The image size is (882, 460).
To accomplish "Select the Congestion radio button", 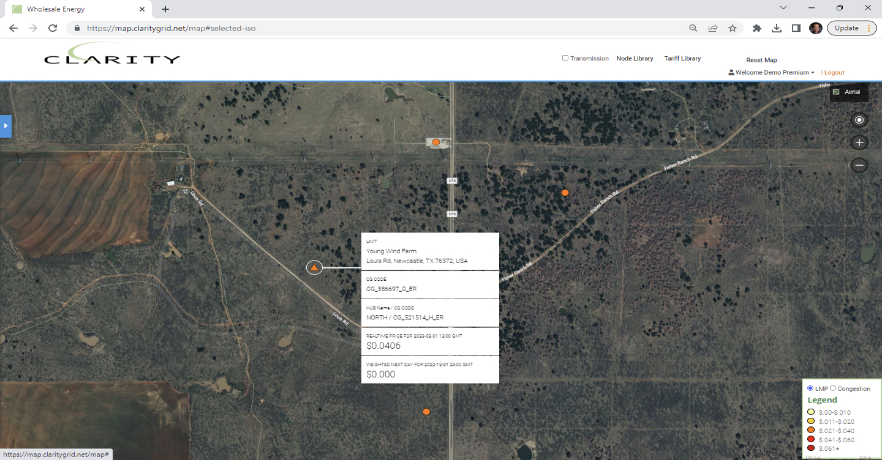I will point(832,388).
